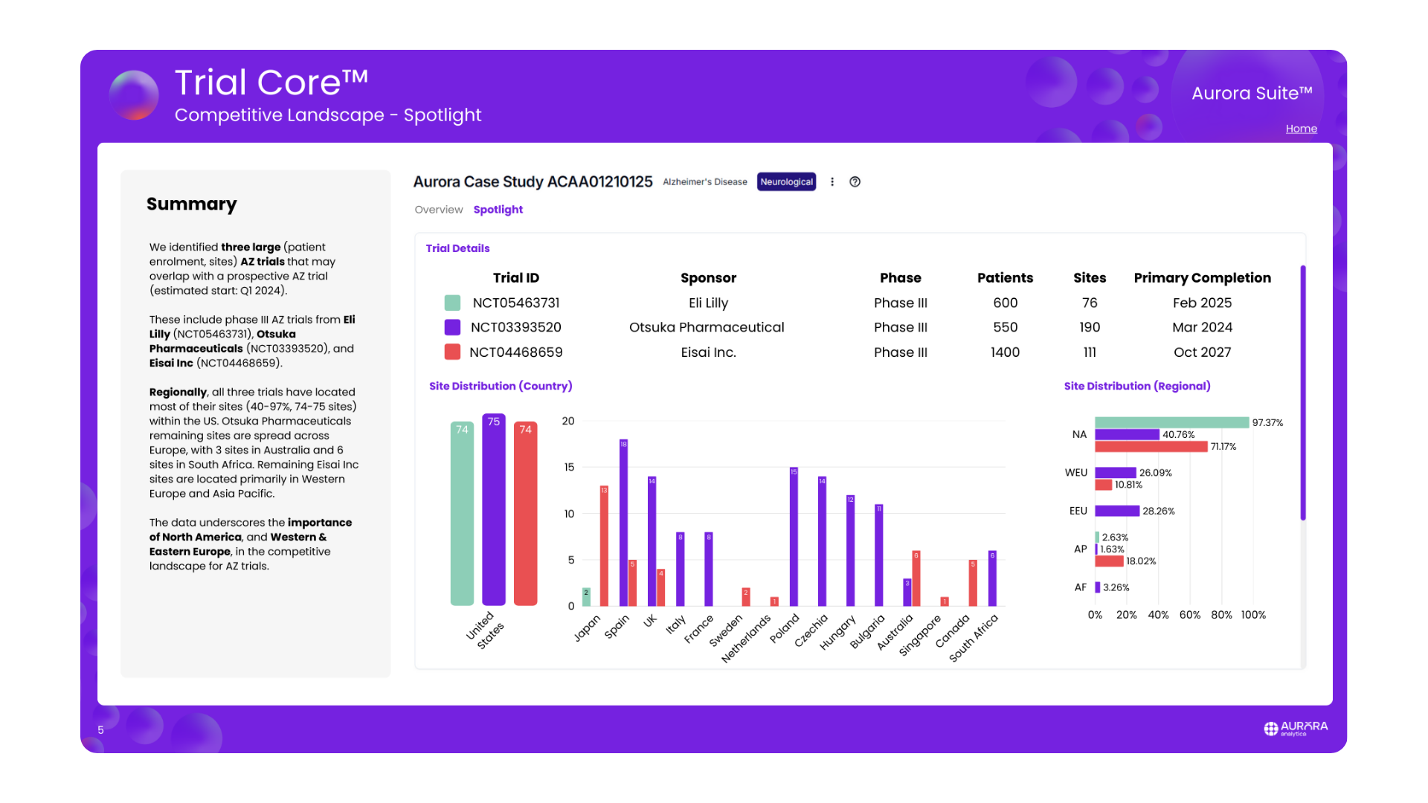Click the purple NCT03393520 color swatch
1428x803 pixels.
452,327
